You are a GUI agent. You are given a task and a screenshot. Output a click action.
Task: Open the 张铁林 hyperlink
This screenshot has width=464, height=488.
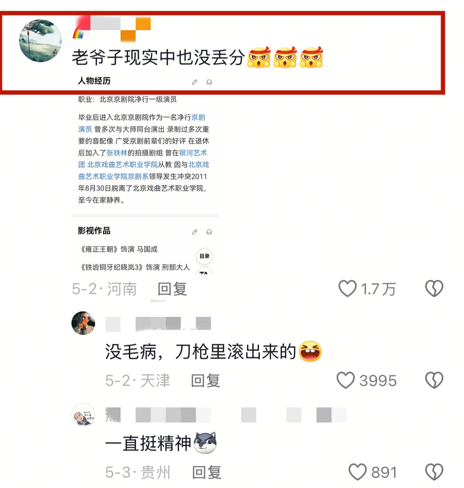point(117,153)
